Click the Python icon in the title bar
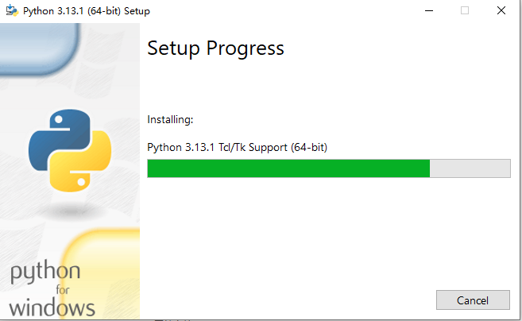Screen dimensions: 522x321 pos(12,11)
